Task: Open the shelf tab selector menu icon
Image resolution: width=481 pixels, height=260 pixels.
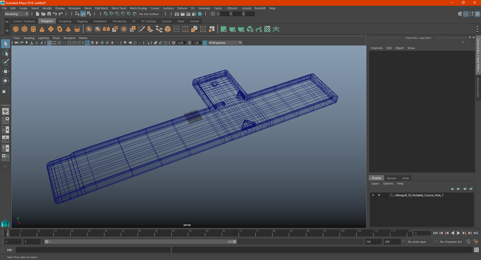Action: 7,22
